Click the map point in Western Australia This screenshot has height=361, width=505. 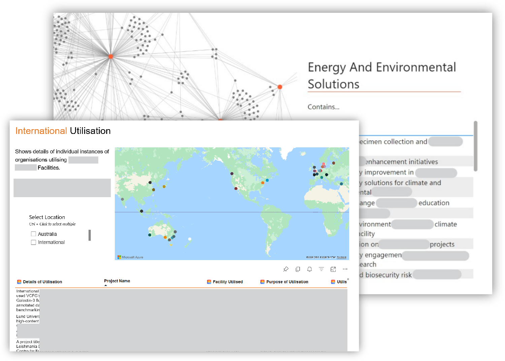point(149,235)
